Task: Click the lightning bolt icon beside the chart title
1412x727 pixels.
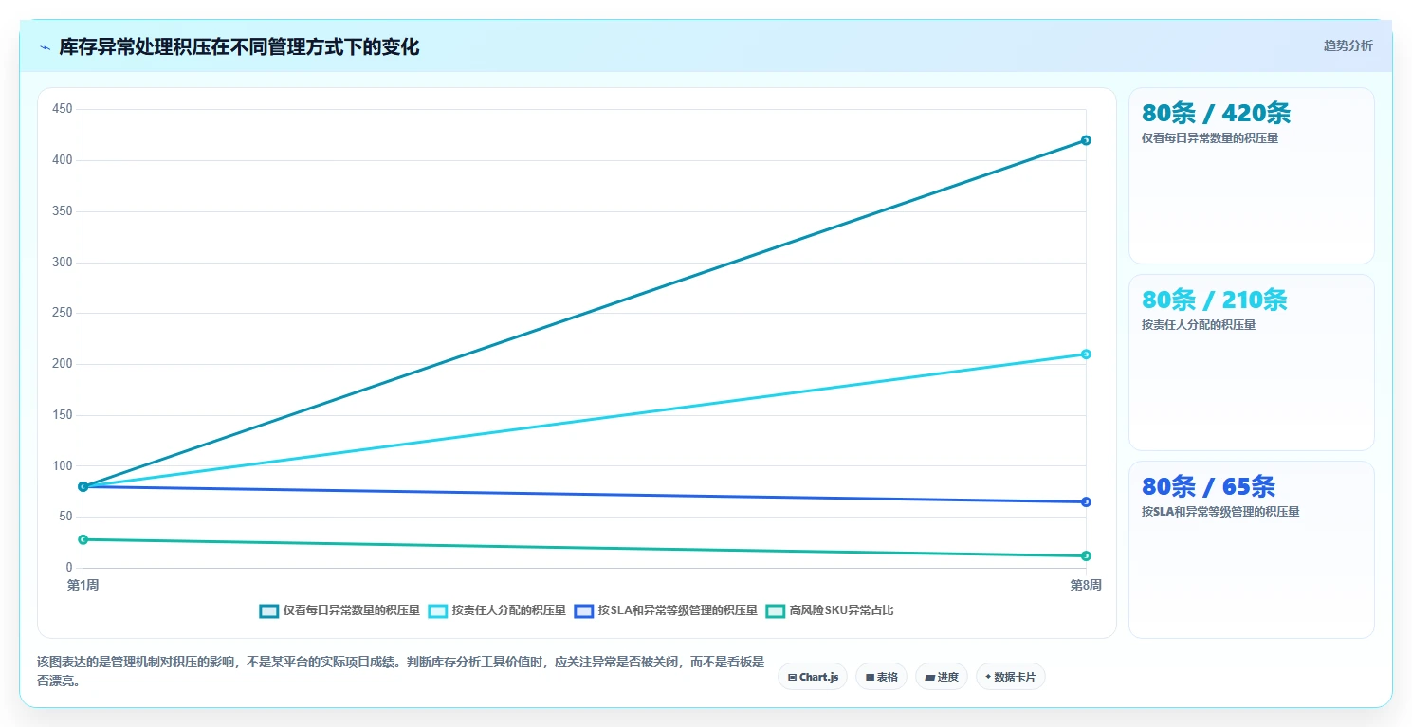Action: point(45,47)
